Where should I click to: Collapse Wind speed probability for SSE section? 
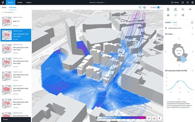pyautogui.click(x=192, y=71)
